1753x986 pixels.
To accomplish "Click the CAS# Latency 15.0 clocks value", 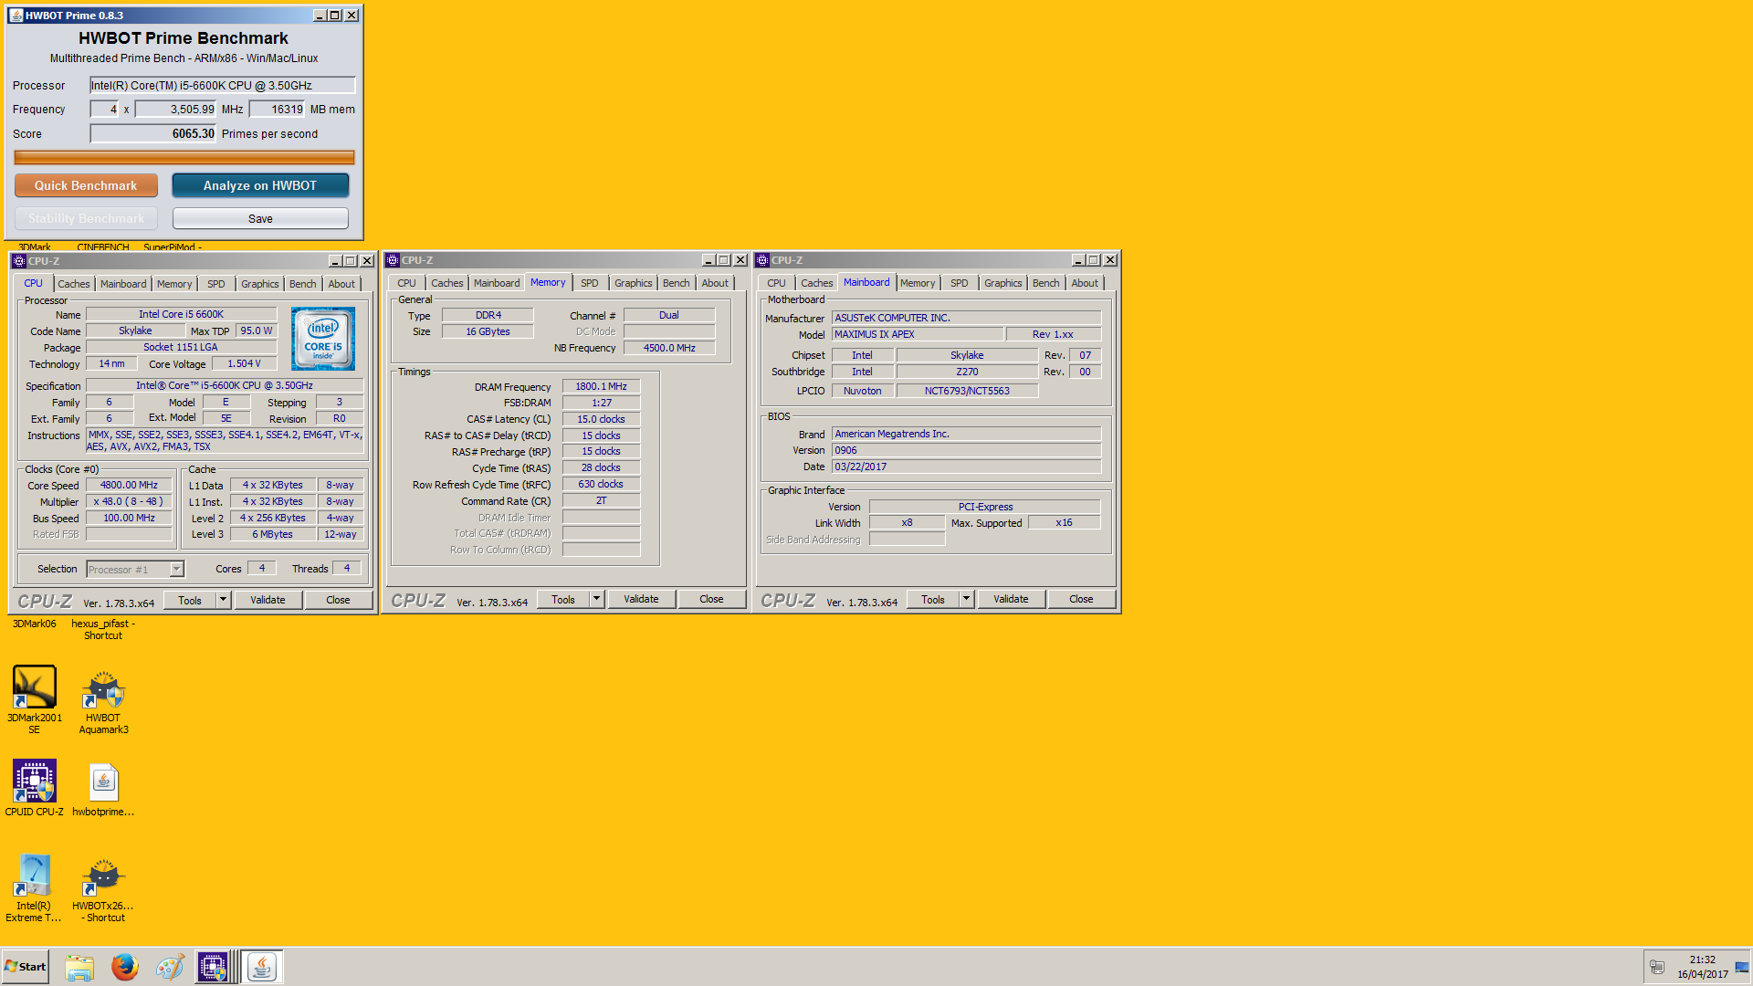I will 601,419.
